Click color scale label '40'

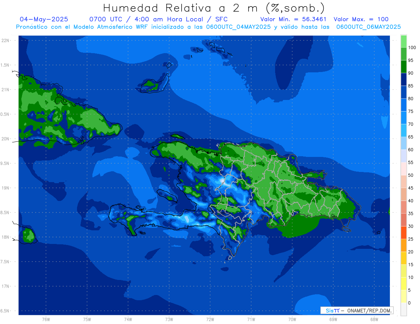pyautogui.click(x=411, y=201)
